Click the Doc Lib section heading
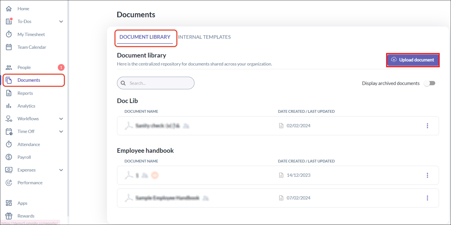The image size is (451, 225). pyautogui.click(x=127, y=101)
